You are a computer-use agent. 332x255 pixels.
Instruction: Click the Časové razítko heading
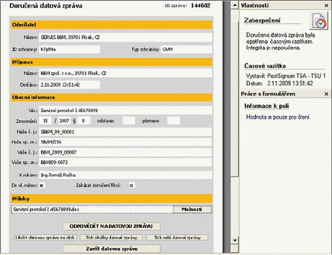tap(265, 66)
